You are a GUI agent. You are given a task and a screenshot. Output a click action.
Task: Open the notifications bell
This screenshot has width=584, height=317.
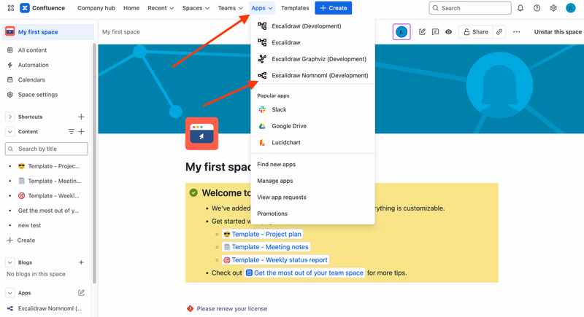[x=520, y=8]
